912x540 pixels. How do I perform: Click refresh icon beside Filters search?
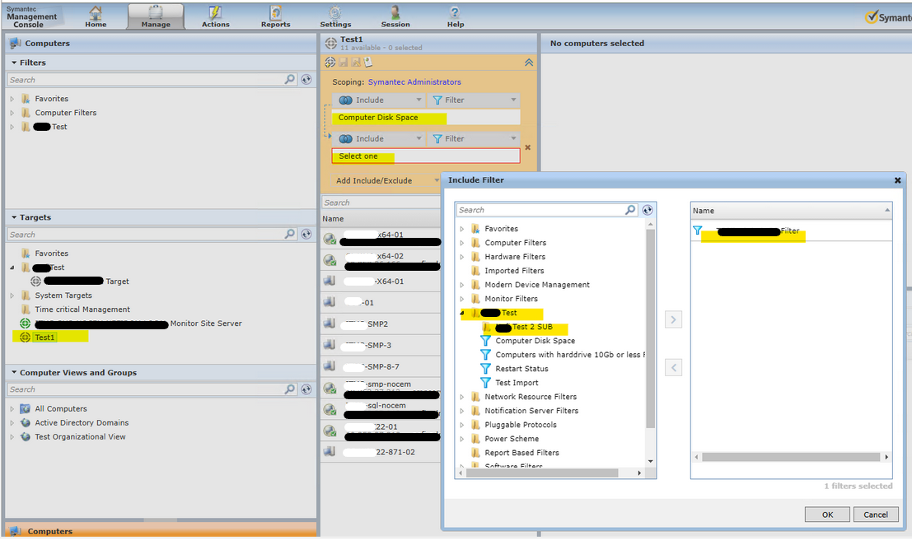(306, 80)
